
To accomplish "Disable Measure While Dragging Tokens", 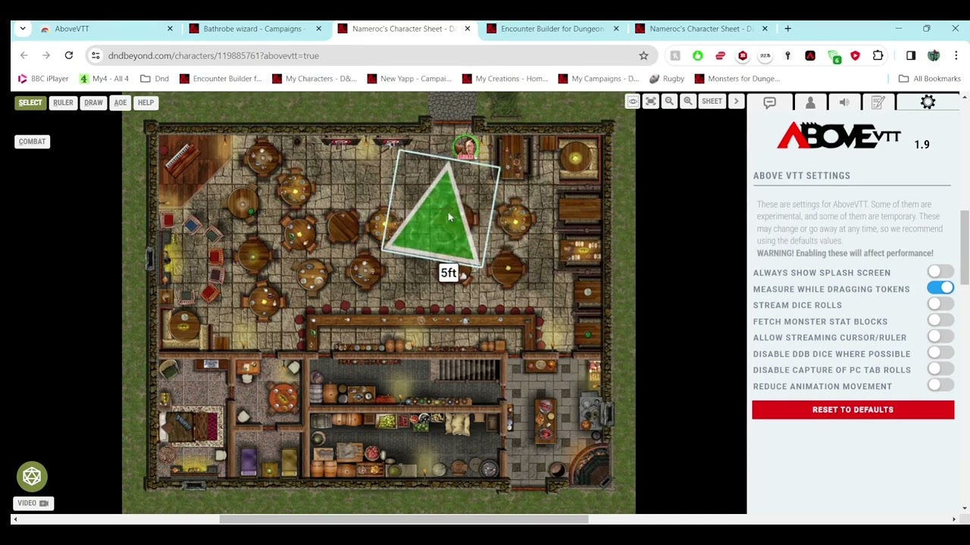I will (x=940, y=288).
